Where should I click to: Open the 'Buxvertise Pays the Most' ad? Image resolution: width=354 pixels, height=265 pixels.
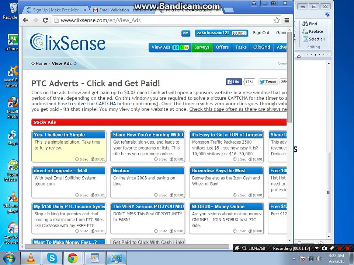click(226, 182)
